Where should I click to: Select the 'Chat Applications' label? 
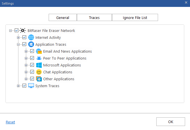pyautogui.click(x=58, y=72)
